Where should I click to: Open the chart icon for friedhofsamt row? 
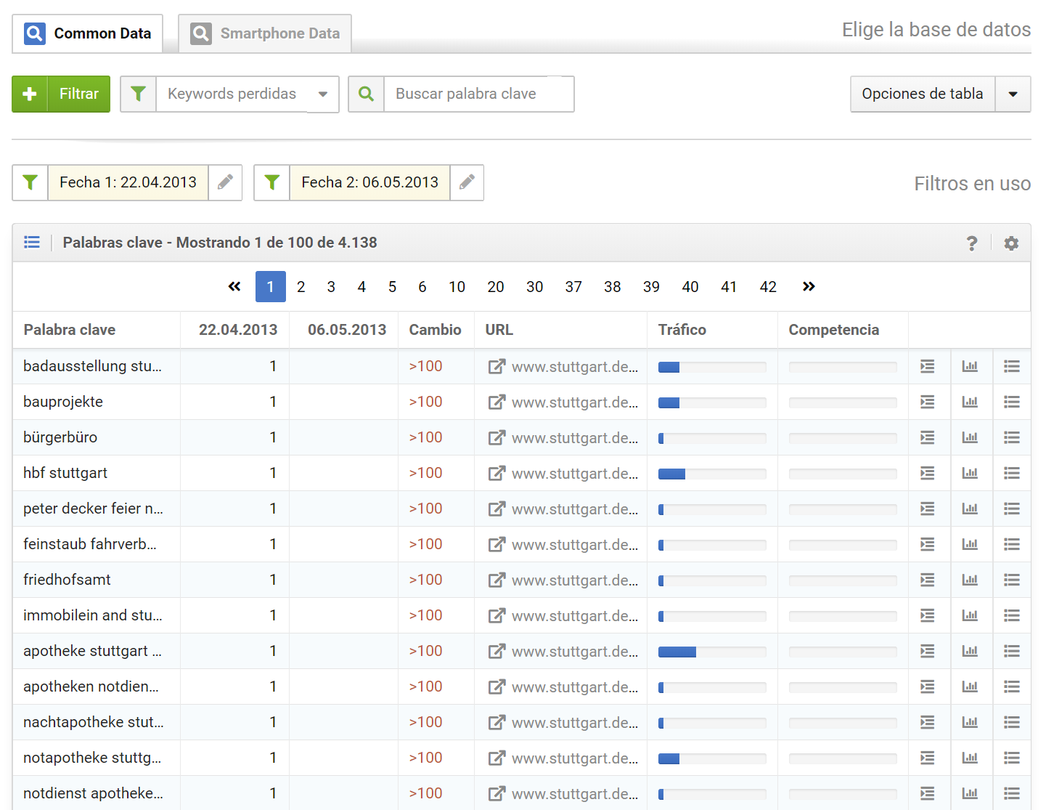(x=970, y=580)
